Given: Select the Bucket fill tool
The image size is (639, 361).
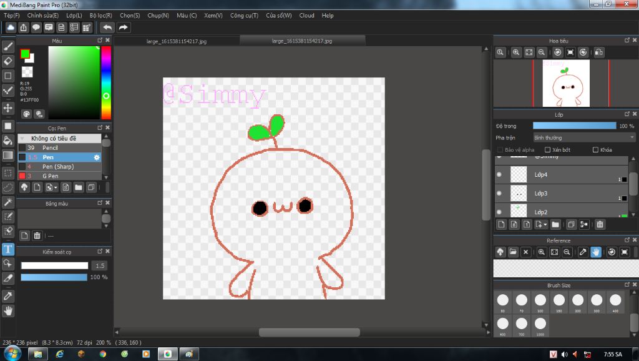Looking at the screenshot, I should pos(7,141).
